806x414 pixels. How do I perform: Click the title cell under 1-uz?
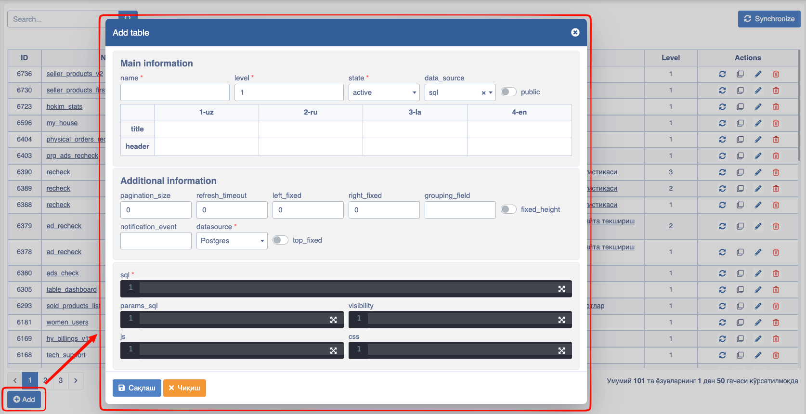coord(207,129)
